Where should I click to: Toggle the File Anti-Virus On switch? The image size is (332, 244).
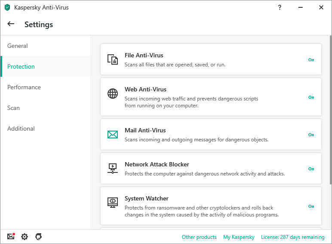[311, 60]
